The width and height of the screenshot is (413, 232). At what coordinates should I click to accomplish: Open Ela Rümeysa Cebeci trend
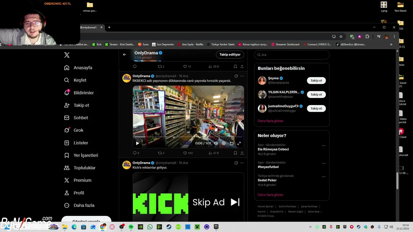(273, 149)
